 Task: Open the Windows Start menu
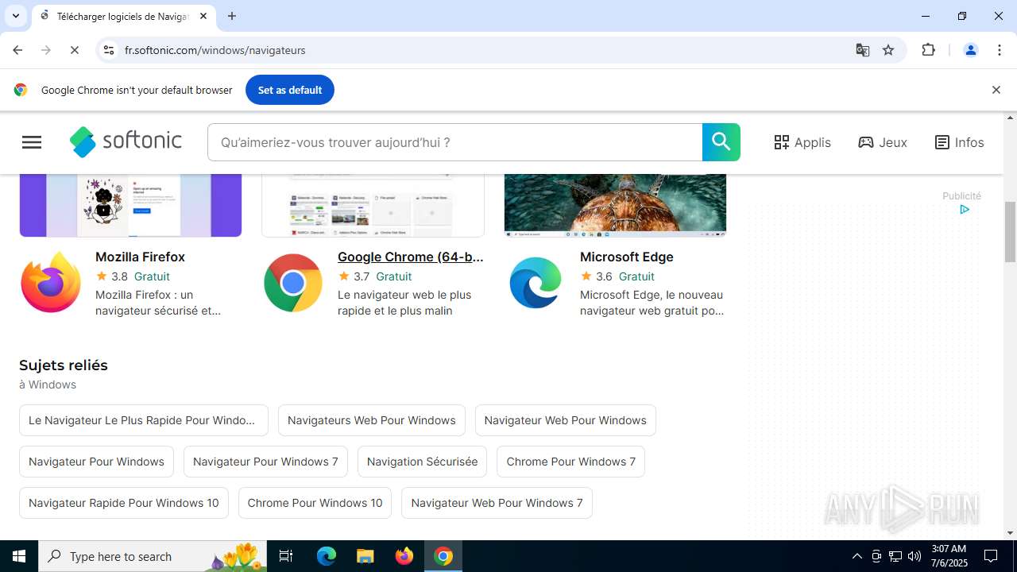tap(19, 556)
